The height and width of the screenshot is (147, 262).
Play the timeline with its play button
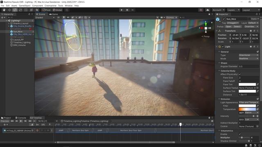(x=21, y=121)
